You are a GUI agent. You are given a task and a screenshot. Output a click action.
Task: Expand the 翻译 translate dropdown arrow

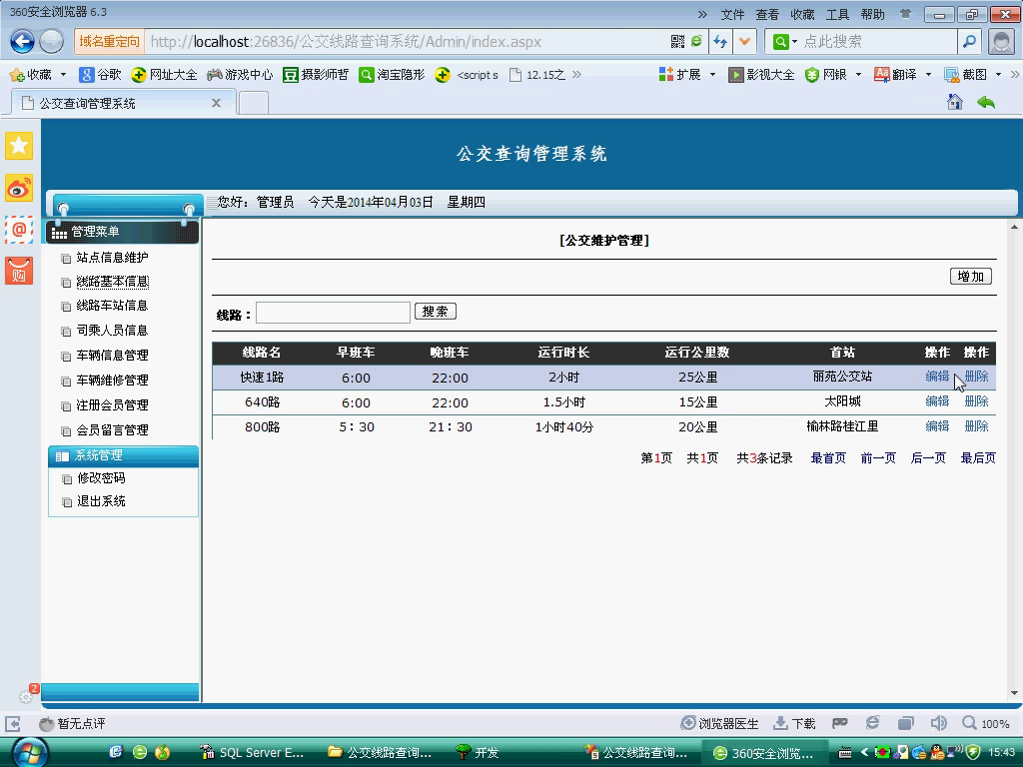(928, 75)
